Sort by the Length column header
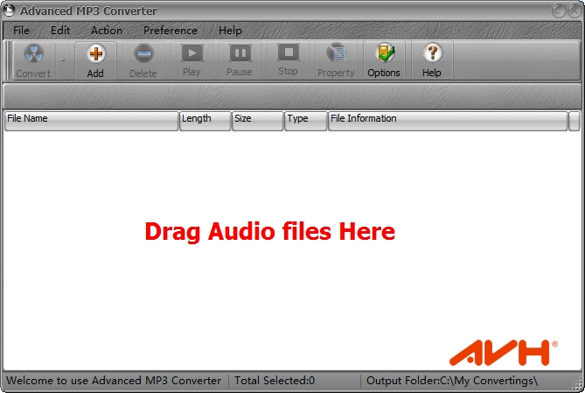Screen dimensions: 585x393 pyautogui.click(x=205, y=121)
